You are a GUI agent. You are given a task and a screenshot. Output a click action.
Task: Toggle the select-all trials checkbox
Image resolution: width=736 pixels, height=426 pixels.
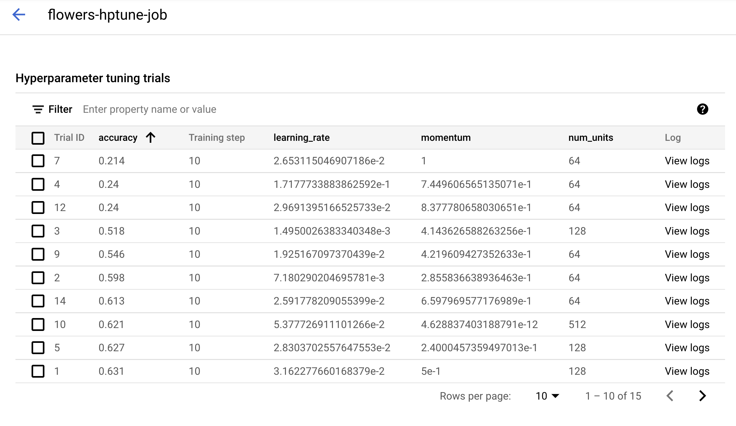point(38,138)
